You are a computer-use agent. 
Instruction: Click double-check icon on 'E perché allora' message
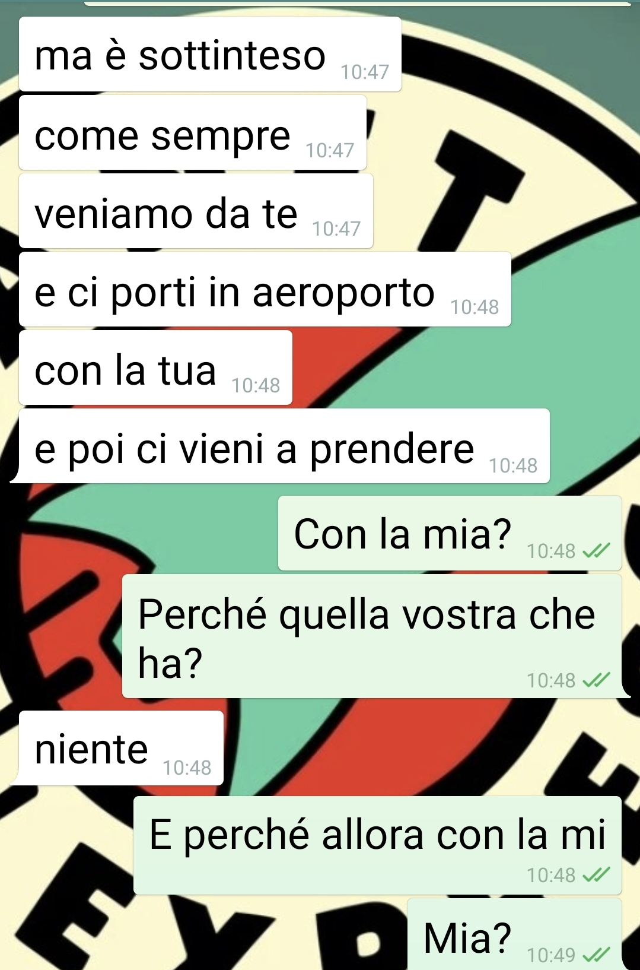(596, 875)
